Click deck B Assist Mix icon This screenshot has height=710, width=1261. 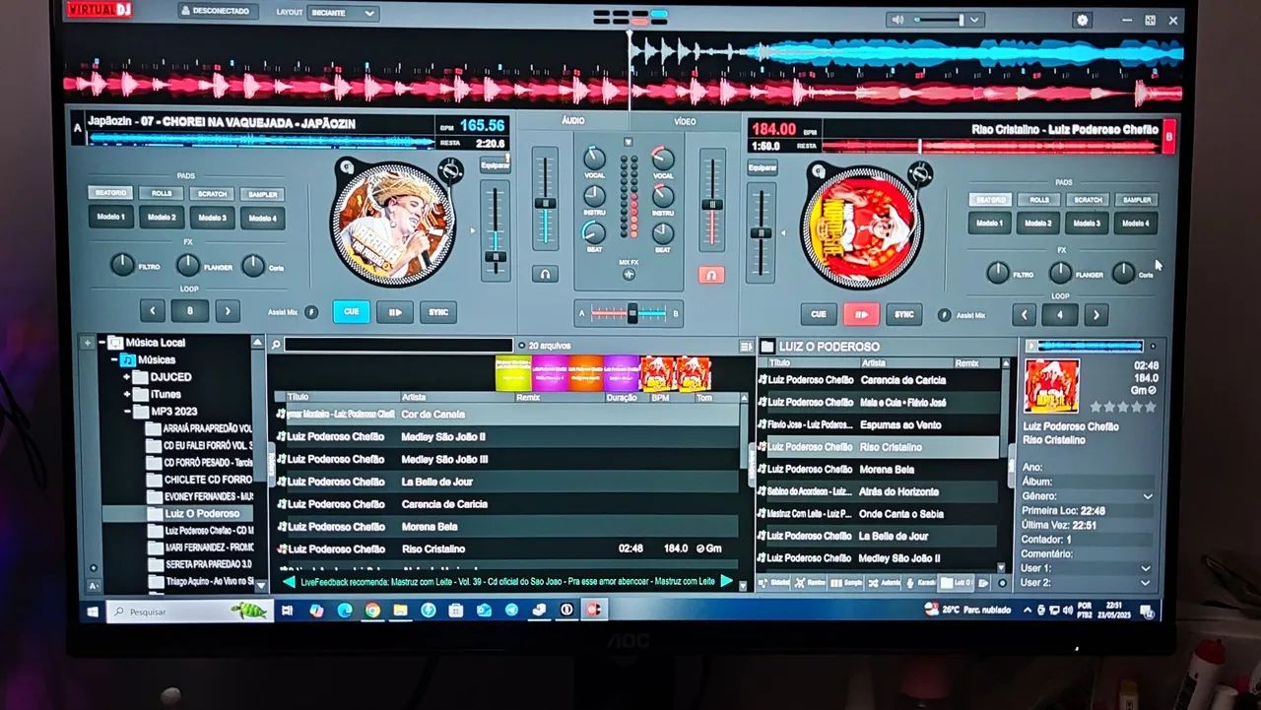(944, 315)
